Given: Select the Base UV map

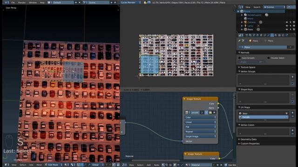Looking at the screenshot, I should [x=263, y=113].
